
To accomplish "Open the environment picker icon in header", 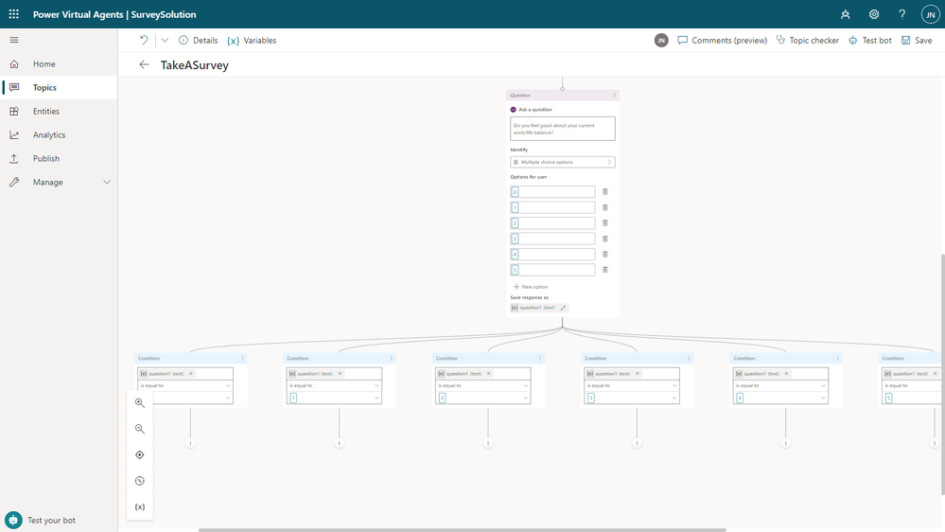I will pos(846,14).
